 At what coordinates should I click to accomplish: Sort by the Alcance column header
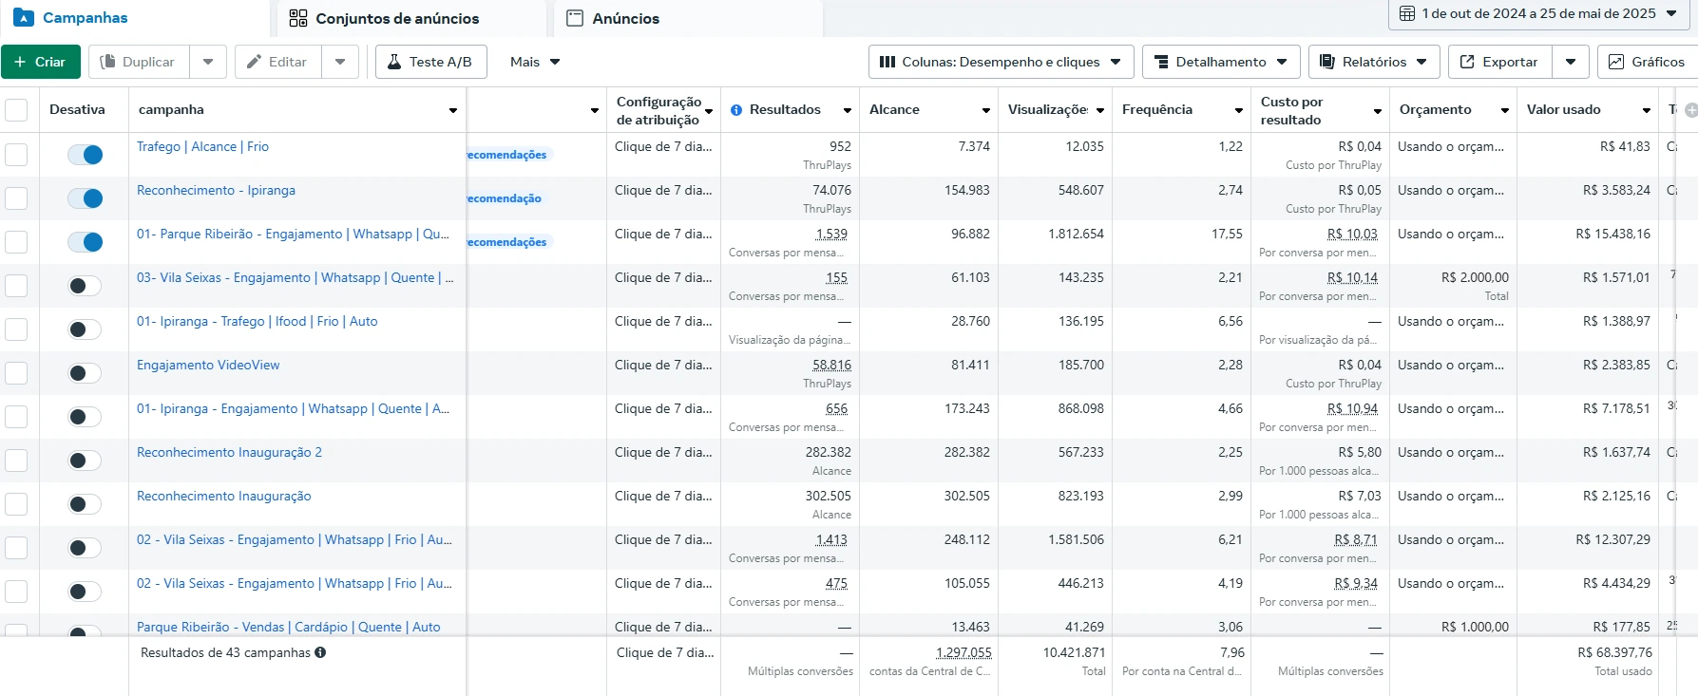click(894, 109)
